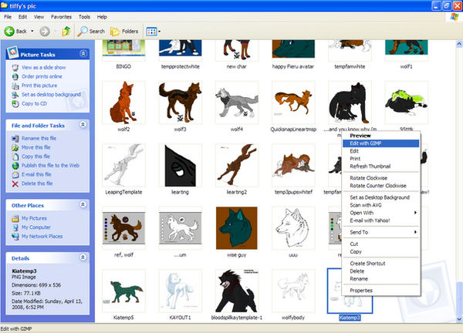Click the Move this file icon
The width and height of the screenshot is (463, 333).
point(15,147)
